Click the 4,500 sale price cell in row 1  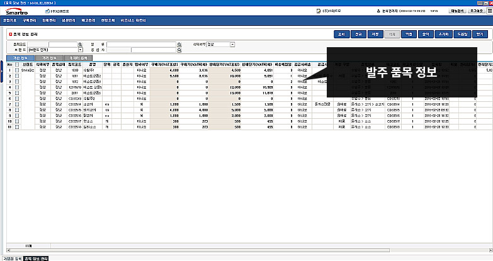[x=225, y=70]
